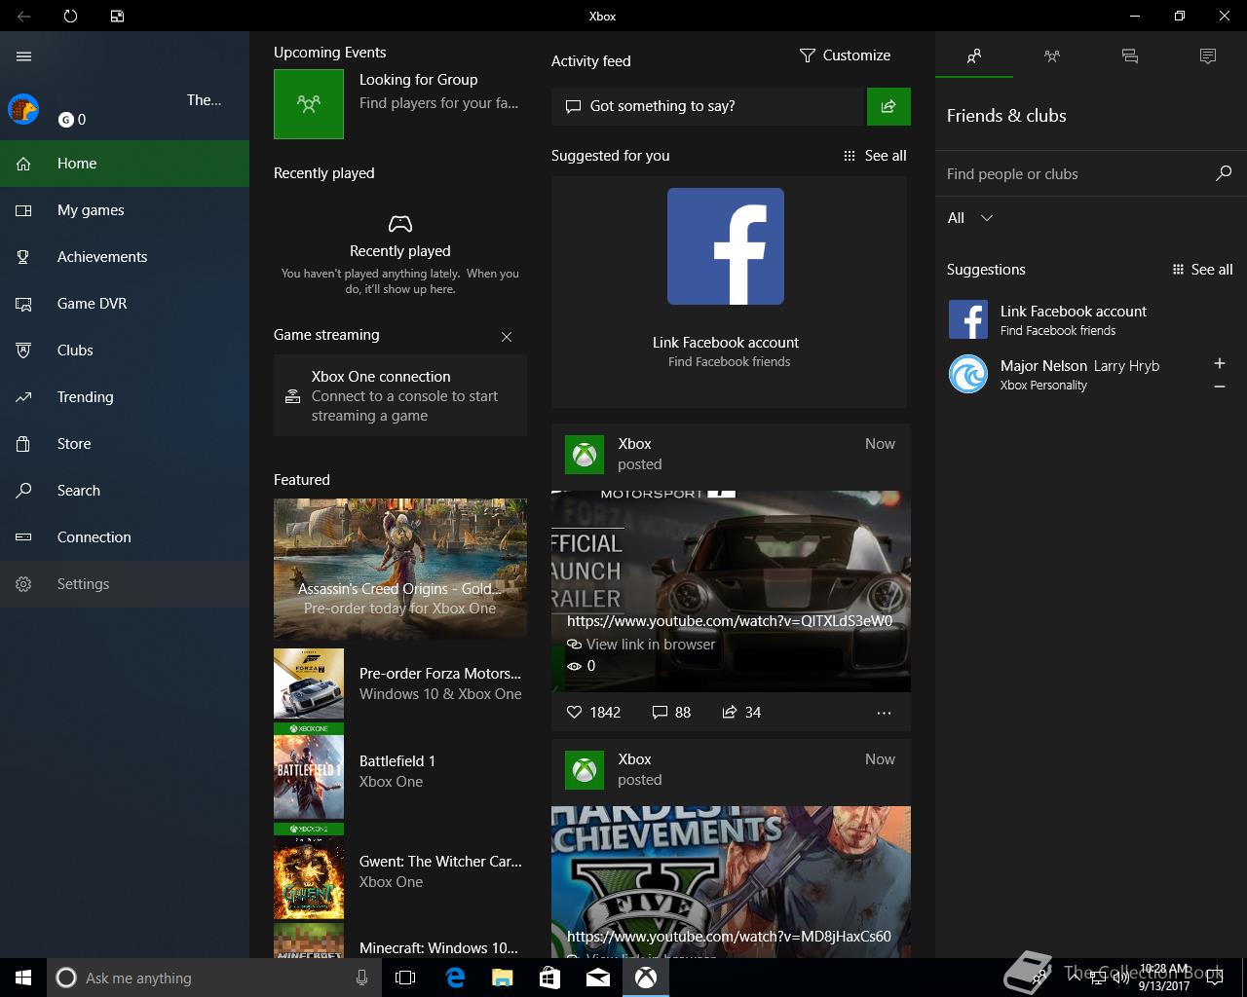This screenshot has height=997, width=1247.
Task: Dismiss Major Nelson with minus icon
Action: pyautogui.click(x=1219, y=387)
